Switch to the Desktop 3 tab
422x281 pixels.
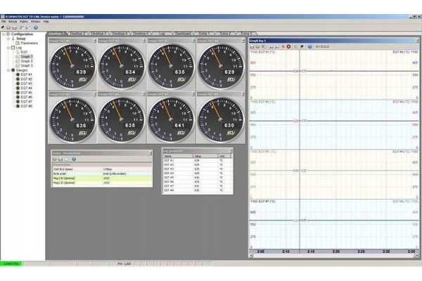[x=99, y=34]
